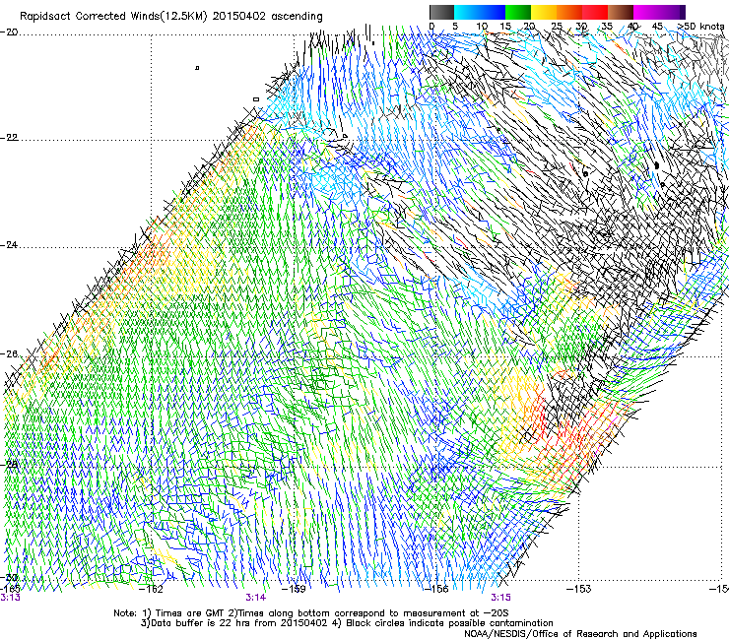Click the purple time label '3:15'

tap(500, 598)
